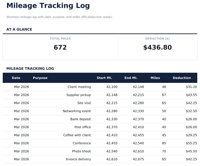Click the Purpose column header

(40, 78)
